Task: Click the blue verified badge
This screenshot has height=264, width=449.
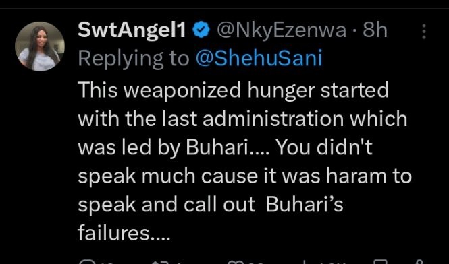Action: (202, 30)
